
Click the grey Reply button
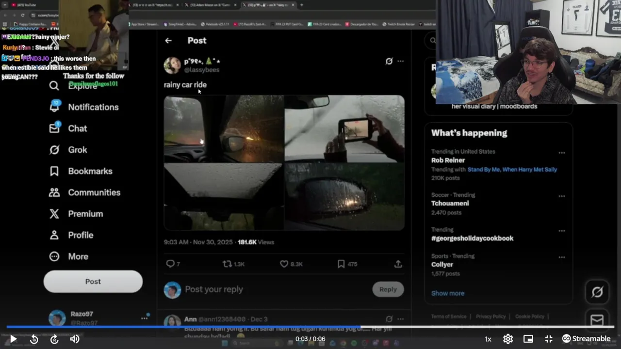point(388,289)
